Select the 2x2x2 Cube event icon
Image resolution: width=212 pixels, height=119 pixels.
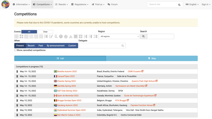[x=22, y=36]
